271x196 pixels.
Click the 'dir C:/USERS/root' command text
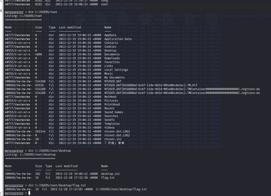point(43,12)
